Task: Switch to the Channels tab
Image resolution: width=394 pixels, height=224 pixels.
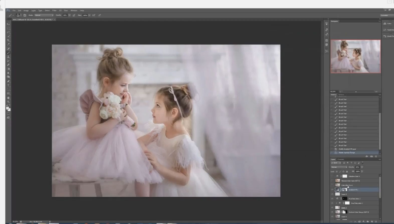Action: click(341, 159)
